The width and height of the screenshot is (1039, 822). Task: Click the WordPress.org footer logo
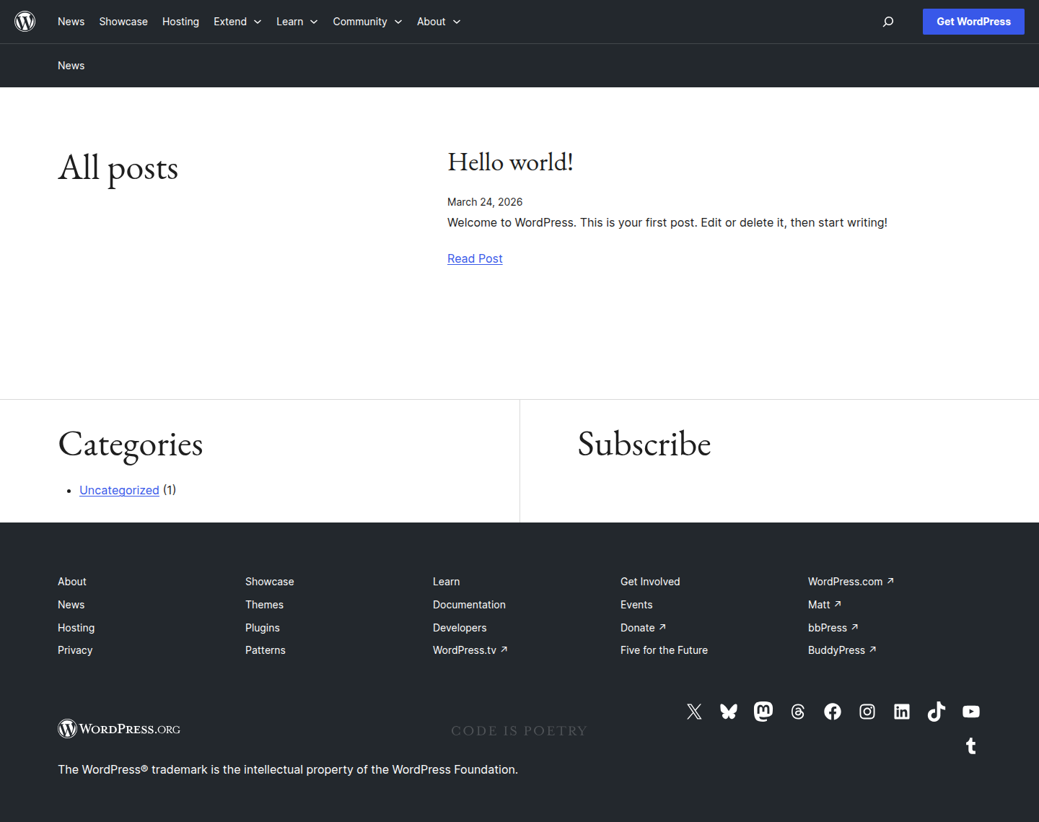pyautogui.click(x=119, y=729)
